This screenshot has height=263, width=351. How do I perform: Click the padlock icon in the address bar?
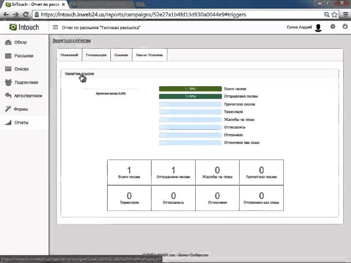tap(37, 15)
